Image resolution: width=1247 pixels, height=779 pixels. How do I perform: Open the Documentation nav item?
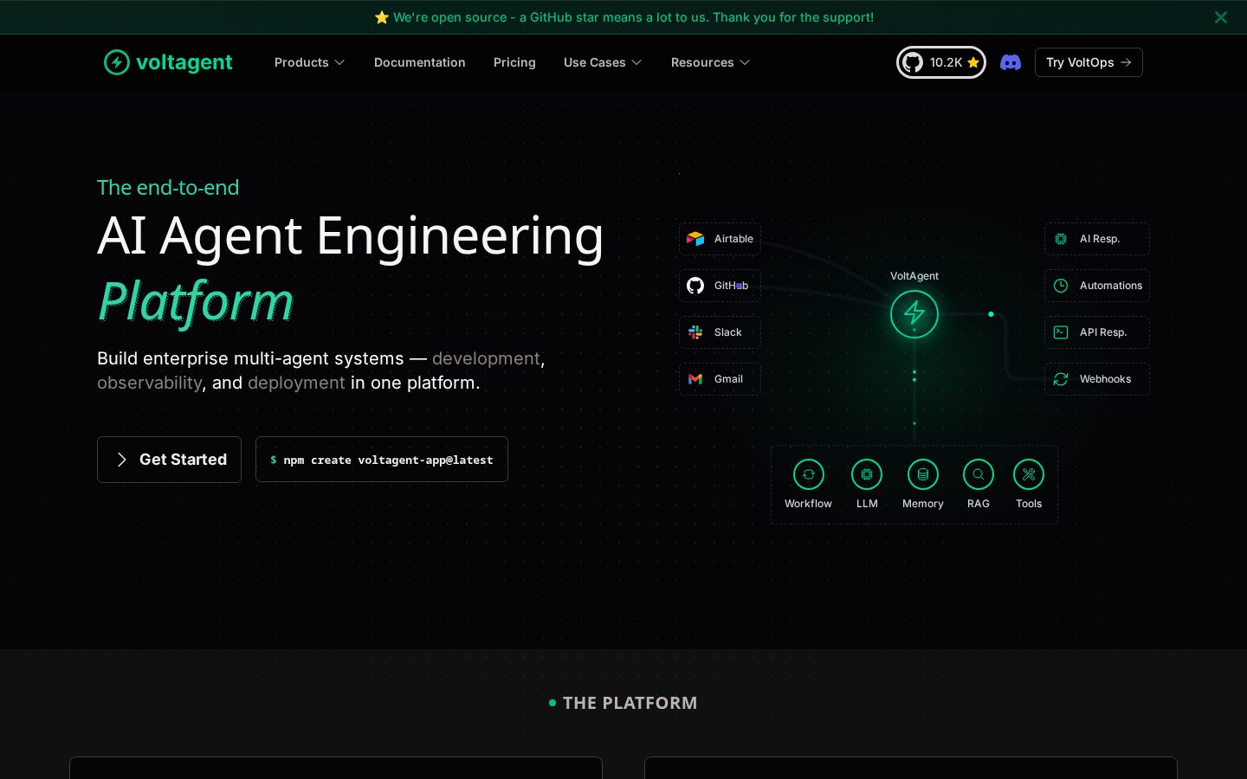point(420,62)
